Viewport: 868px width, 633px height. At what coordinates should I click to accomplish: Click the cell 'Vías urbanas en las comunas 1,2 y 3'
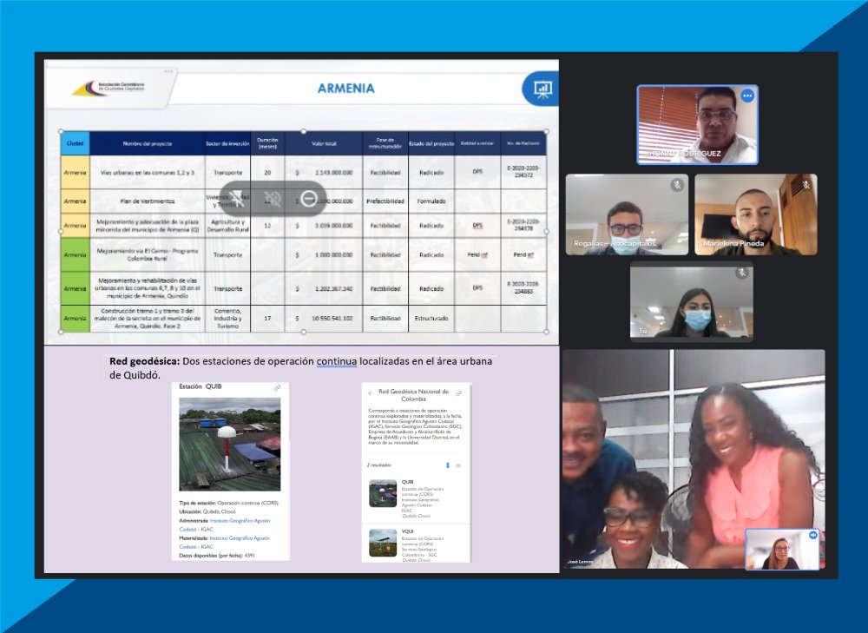[x=148, y=173]
